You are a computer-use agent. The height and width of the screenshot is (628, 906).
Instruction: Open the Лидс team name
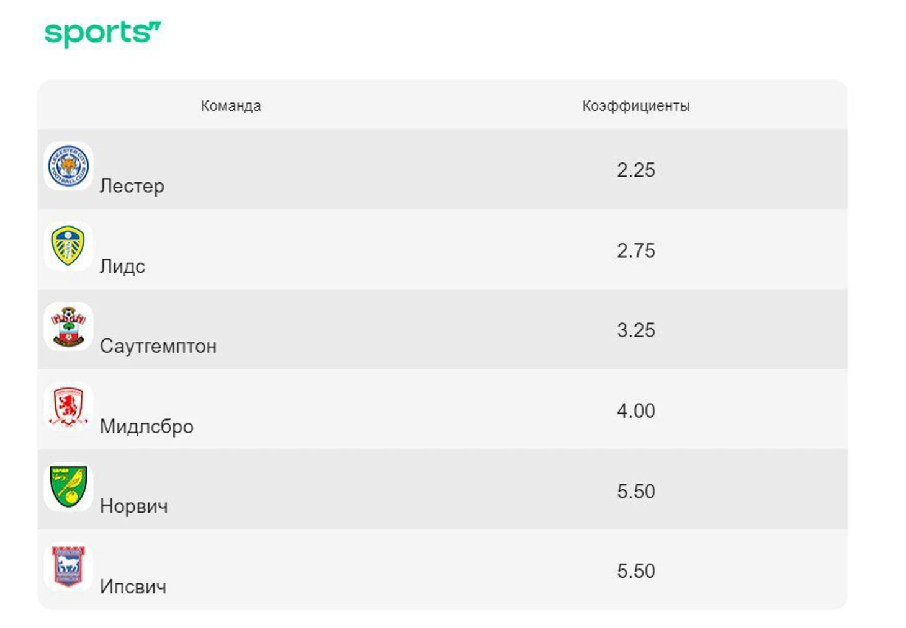pyautogui.click(x=122, y=266)
